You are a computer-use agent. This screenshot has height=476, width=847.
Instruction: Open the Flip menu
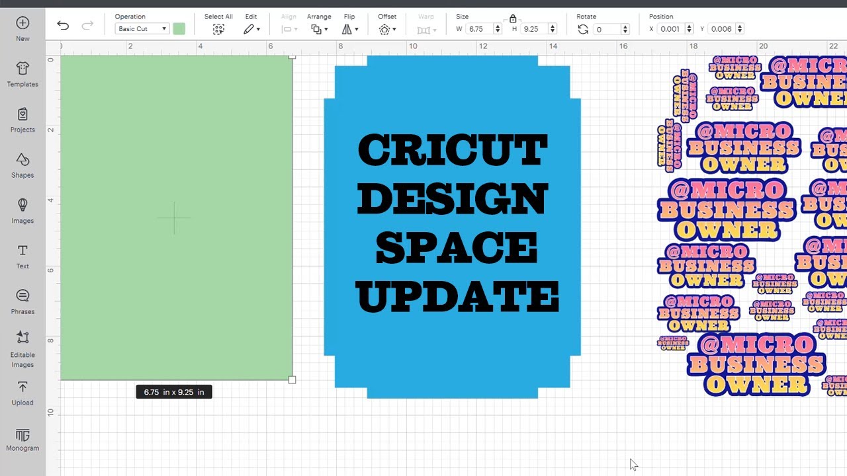350,29
